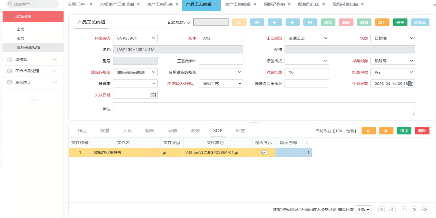
Task: Toggle the 是否展示 checkbox in row 1
Action: (x=264, y=153)
